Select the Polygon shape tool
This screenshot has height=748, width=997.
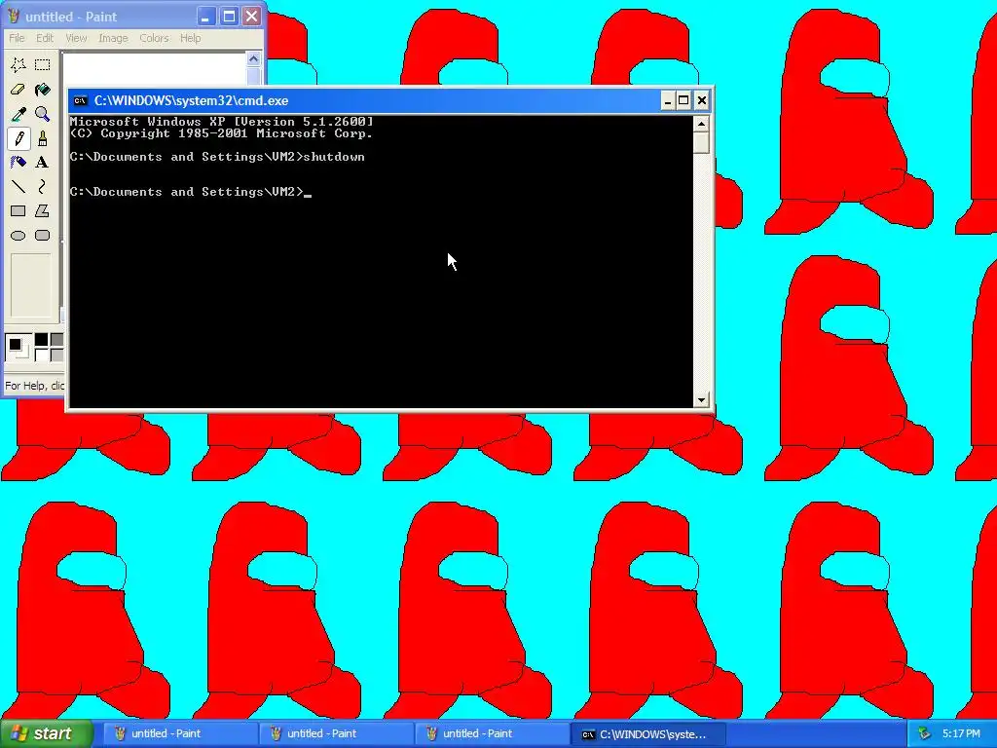pos(43,210)
